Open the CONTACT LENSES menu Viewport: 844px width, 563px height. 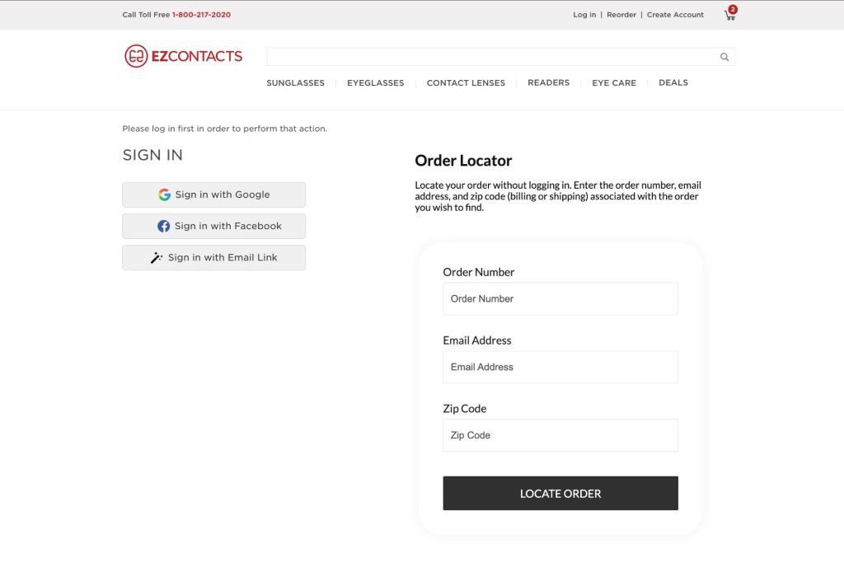tap(466, 82)
